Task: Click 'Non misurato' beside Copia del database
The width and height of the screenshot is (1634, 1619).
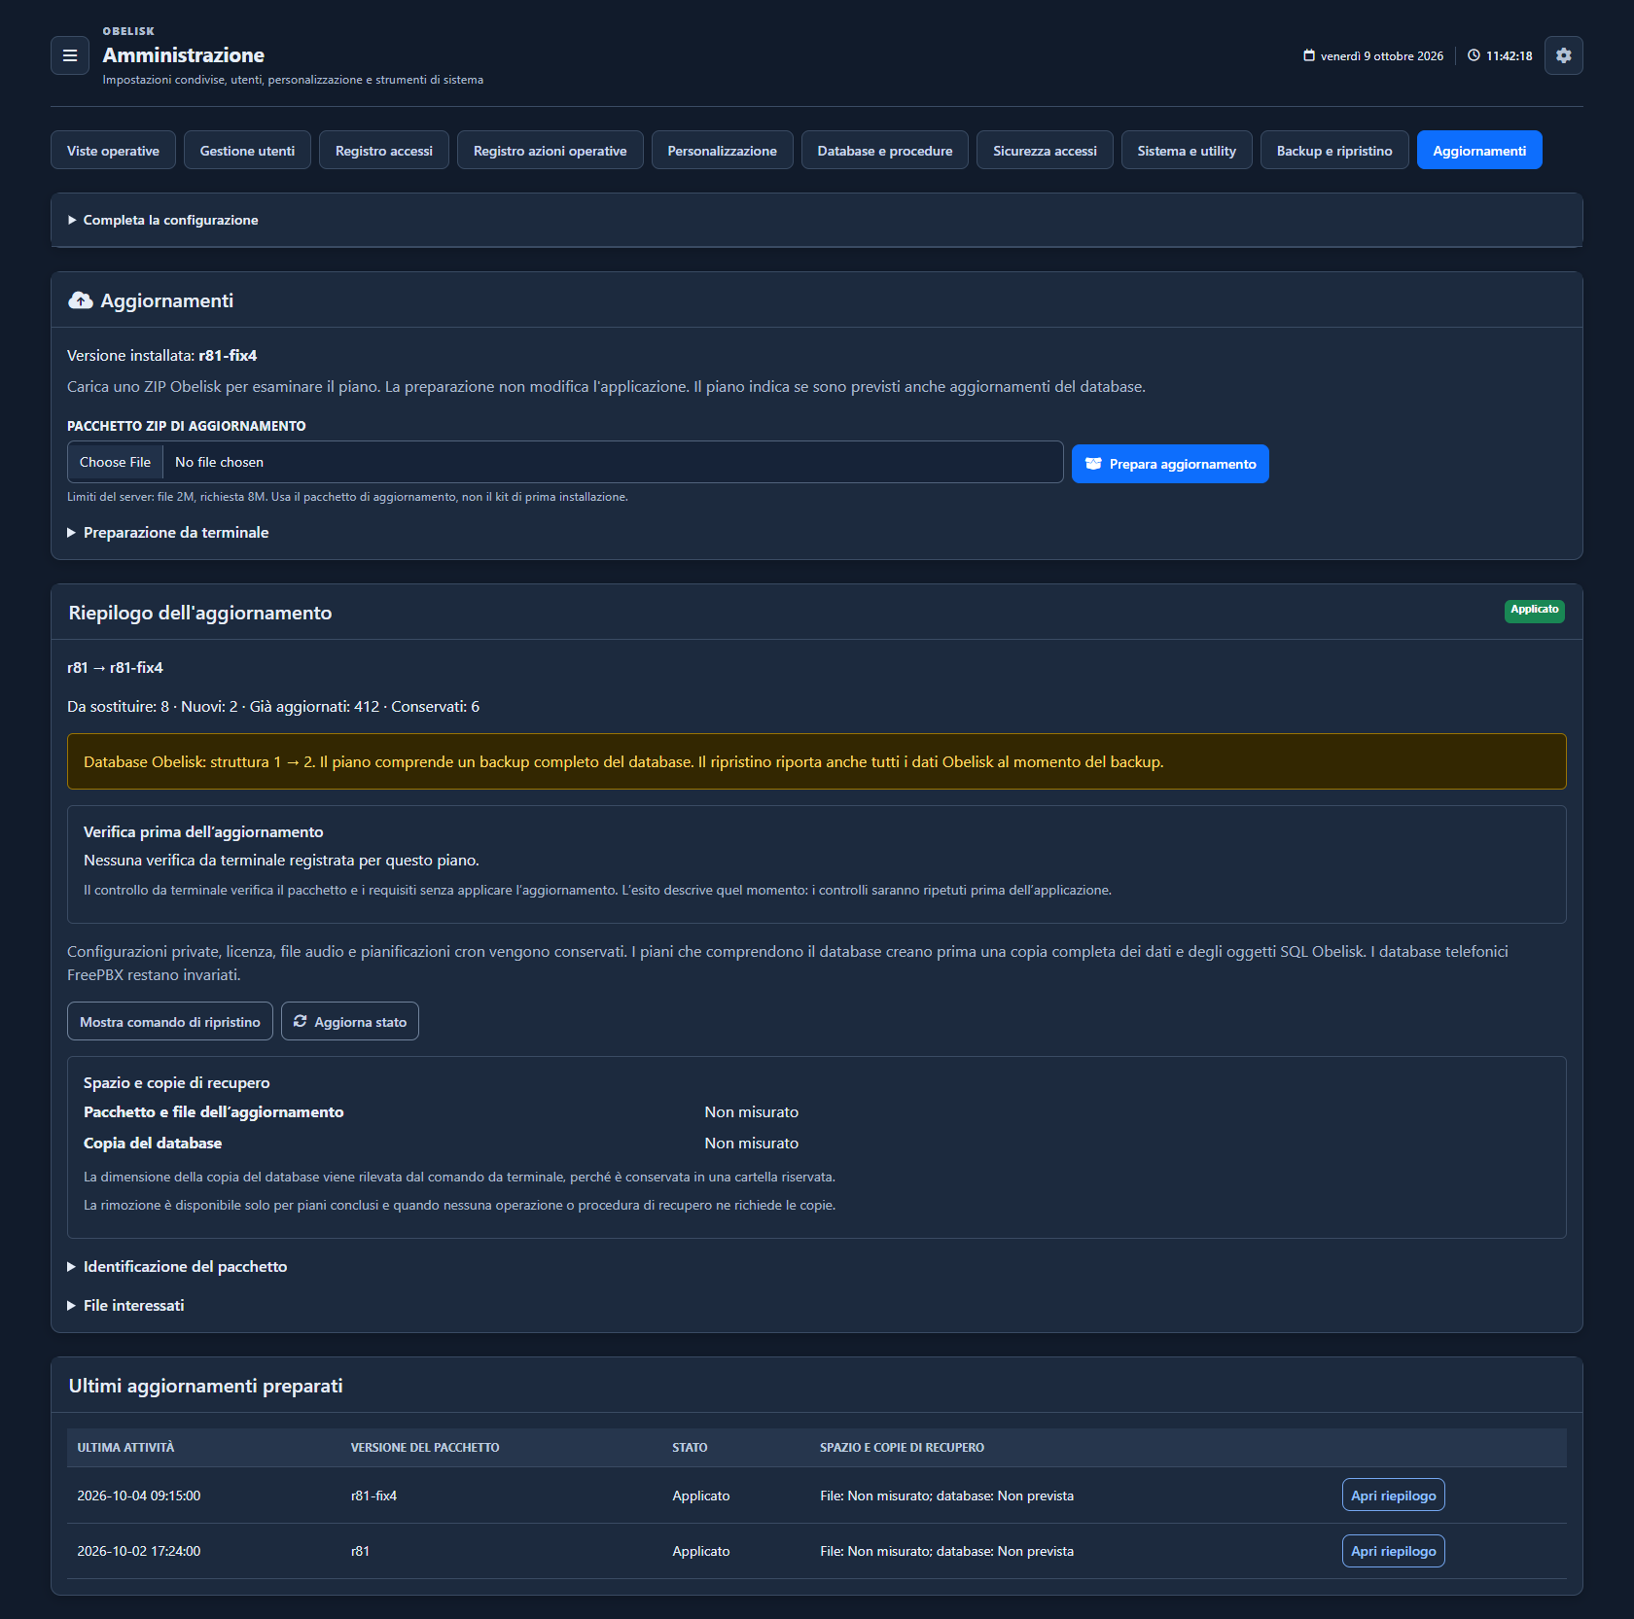Action: [x=752, y=1144]
